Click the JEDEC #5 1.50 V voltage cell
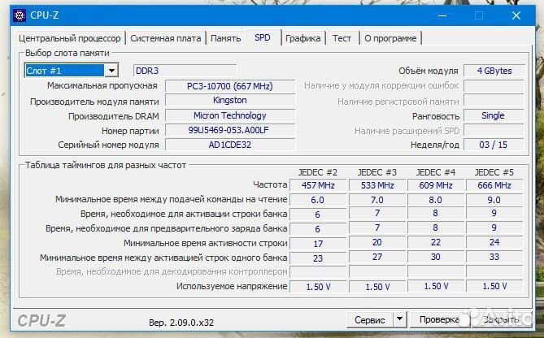This screenshot has height=338, width=544. (494, 286)
